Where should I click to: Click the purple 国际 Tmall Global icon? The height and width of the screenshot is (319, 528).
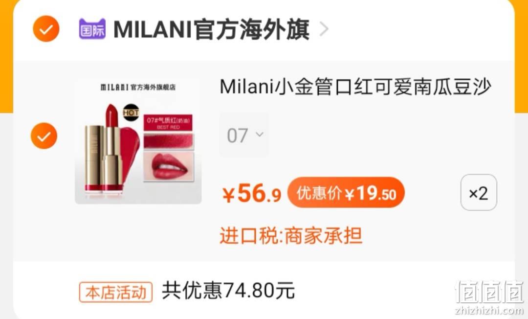92,29
